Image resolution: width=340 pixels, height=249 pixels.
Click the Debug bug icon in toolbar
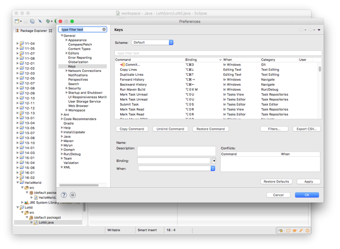[48, 21]
